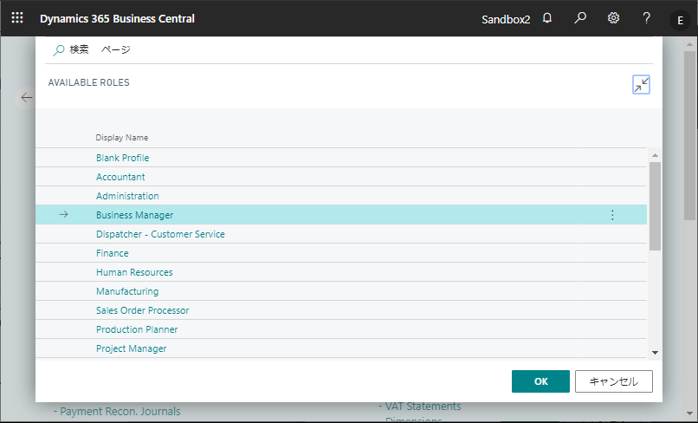Click the 検索 search action
This screenshot has height=423, width=698.
[71, 49]
